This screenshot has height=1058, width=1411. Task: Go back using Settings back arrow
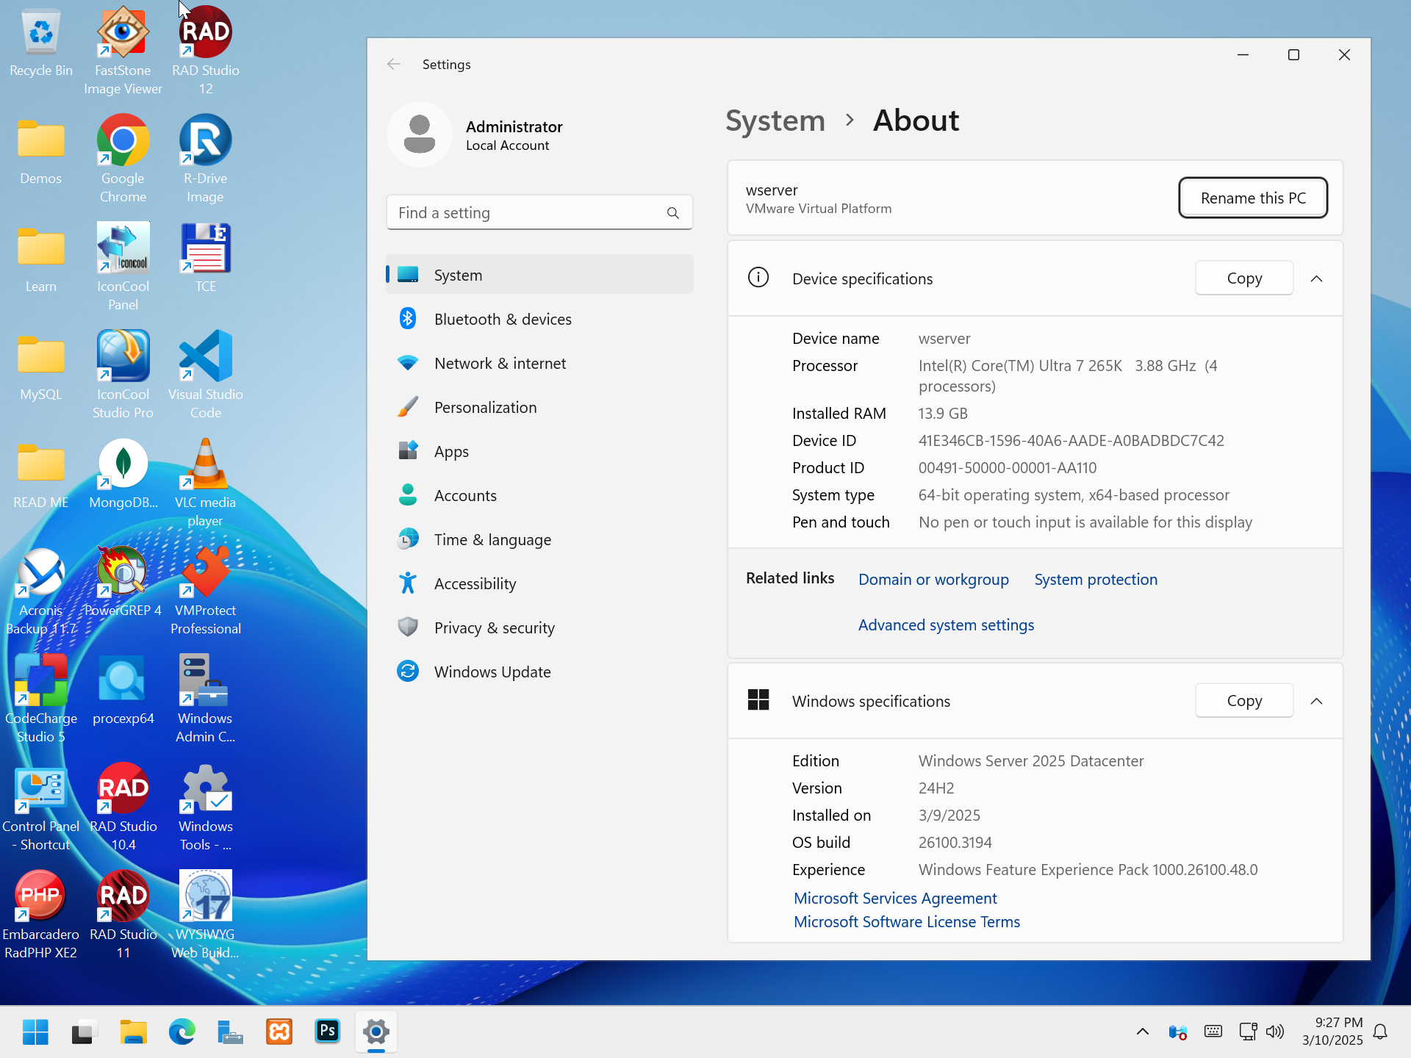[x=394, y=65]
